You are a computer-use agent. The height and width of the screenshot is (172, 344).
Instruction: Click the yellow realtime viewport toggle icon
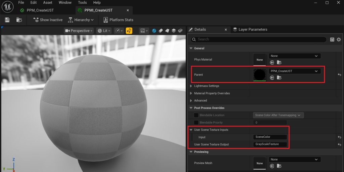pyautogui.click(x=129, y=31)
